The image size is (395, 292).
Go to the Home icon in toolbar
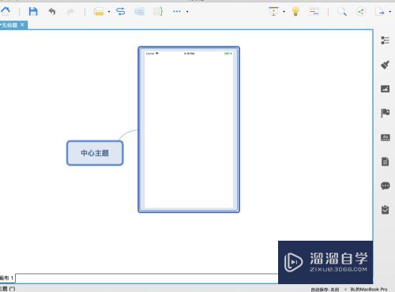(6, 11)
